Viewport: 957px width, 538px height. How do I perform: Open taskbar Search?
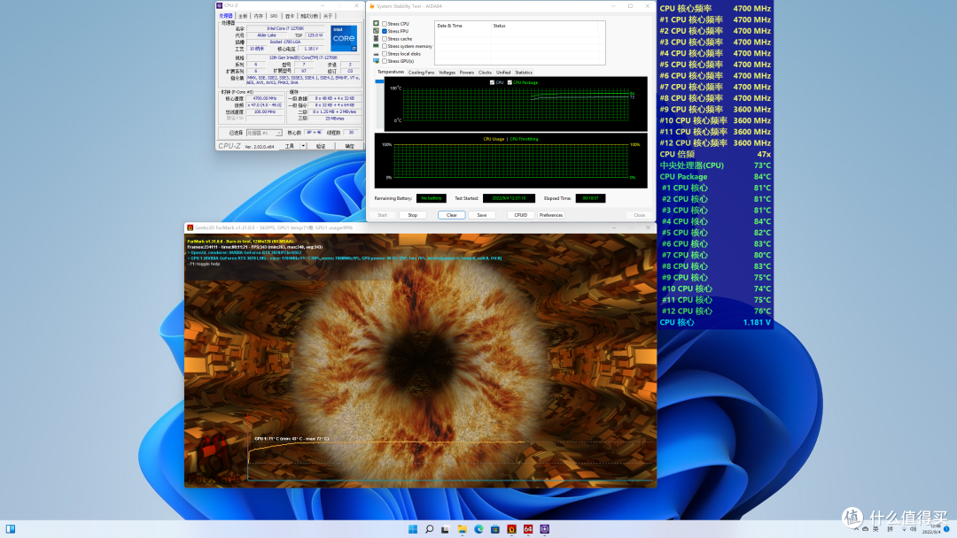[429, 529]
